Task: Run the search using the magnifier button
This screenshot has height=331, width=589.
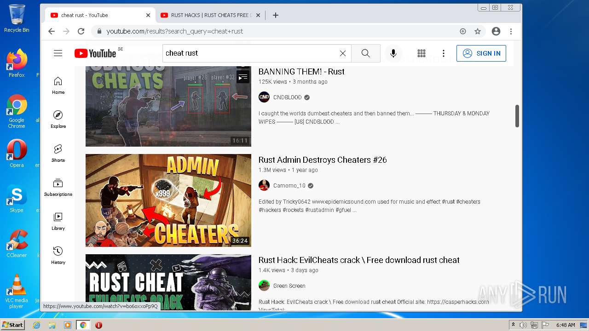Action: point(366,53)
